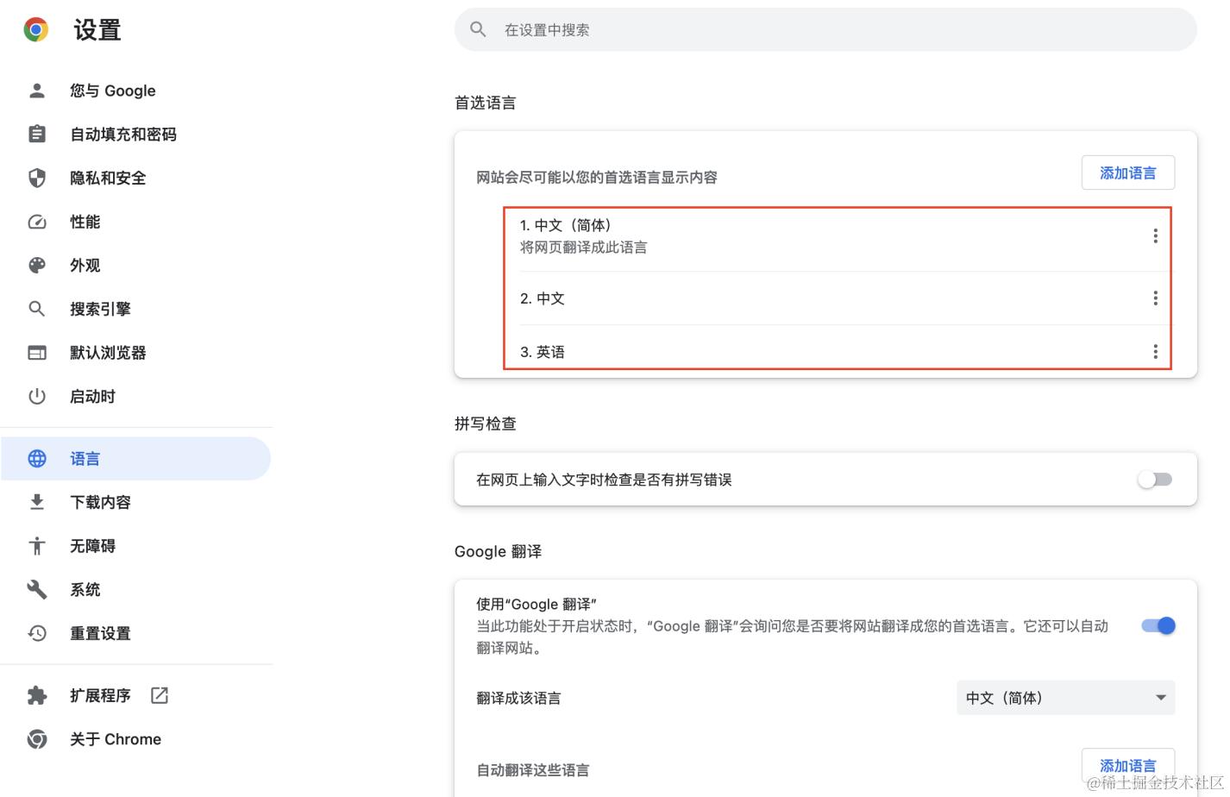
Task: Click the 将网页翻译成此语言 subtitle
Action: (x=583, y=248)
